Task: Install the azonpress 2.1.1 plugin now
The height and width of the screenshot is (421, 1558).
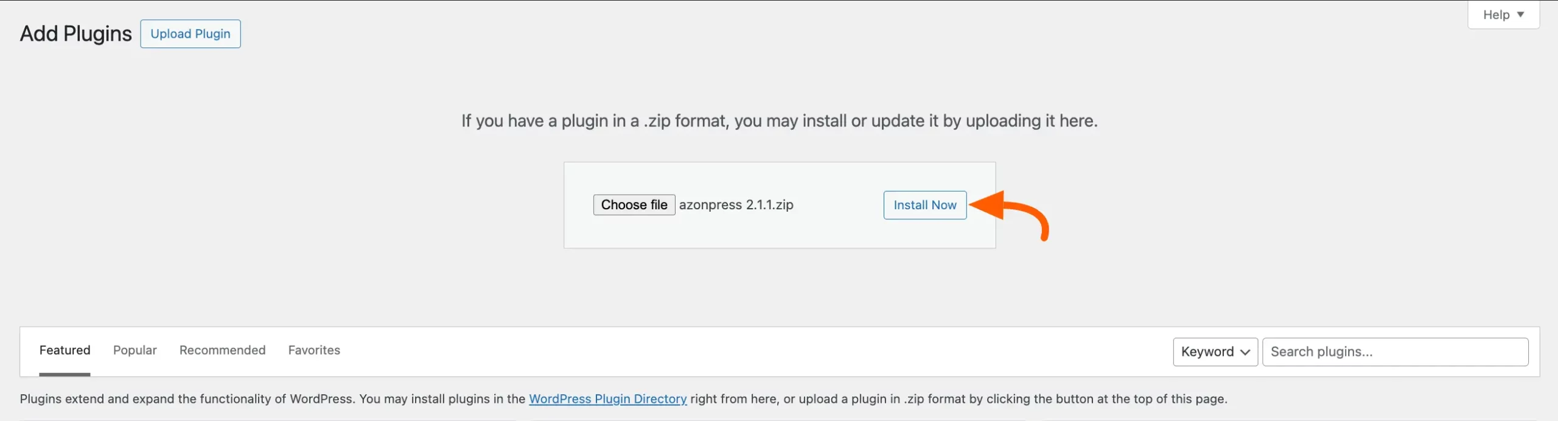Action: point(924,205)
